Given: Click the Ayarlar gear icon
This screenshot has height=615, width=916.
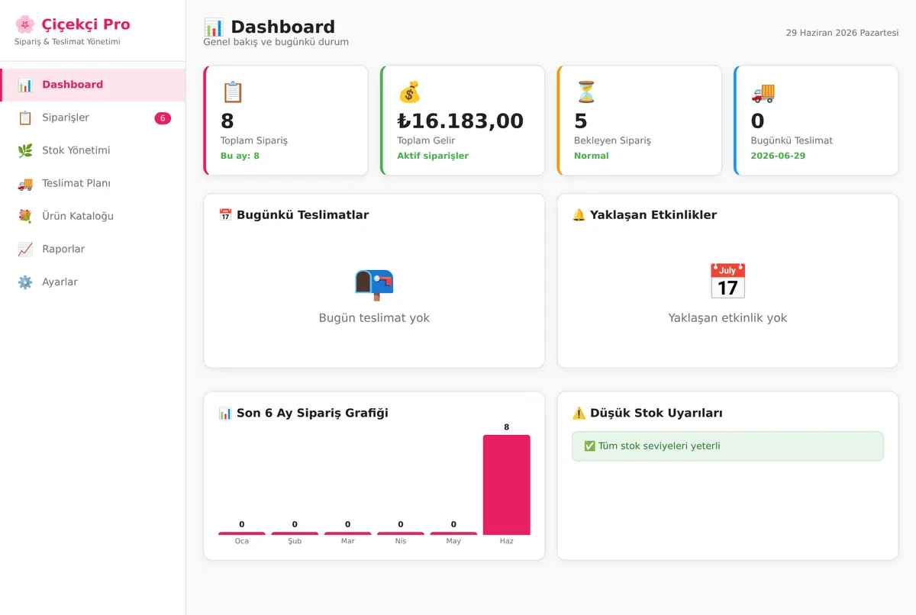Looking at the screenshot, I should click(x=25, y=282).
